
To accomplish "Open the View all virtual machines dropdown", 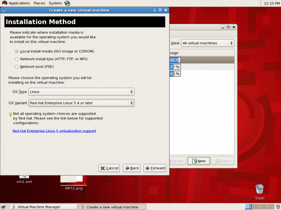I will point(208,43).
